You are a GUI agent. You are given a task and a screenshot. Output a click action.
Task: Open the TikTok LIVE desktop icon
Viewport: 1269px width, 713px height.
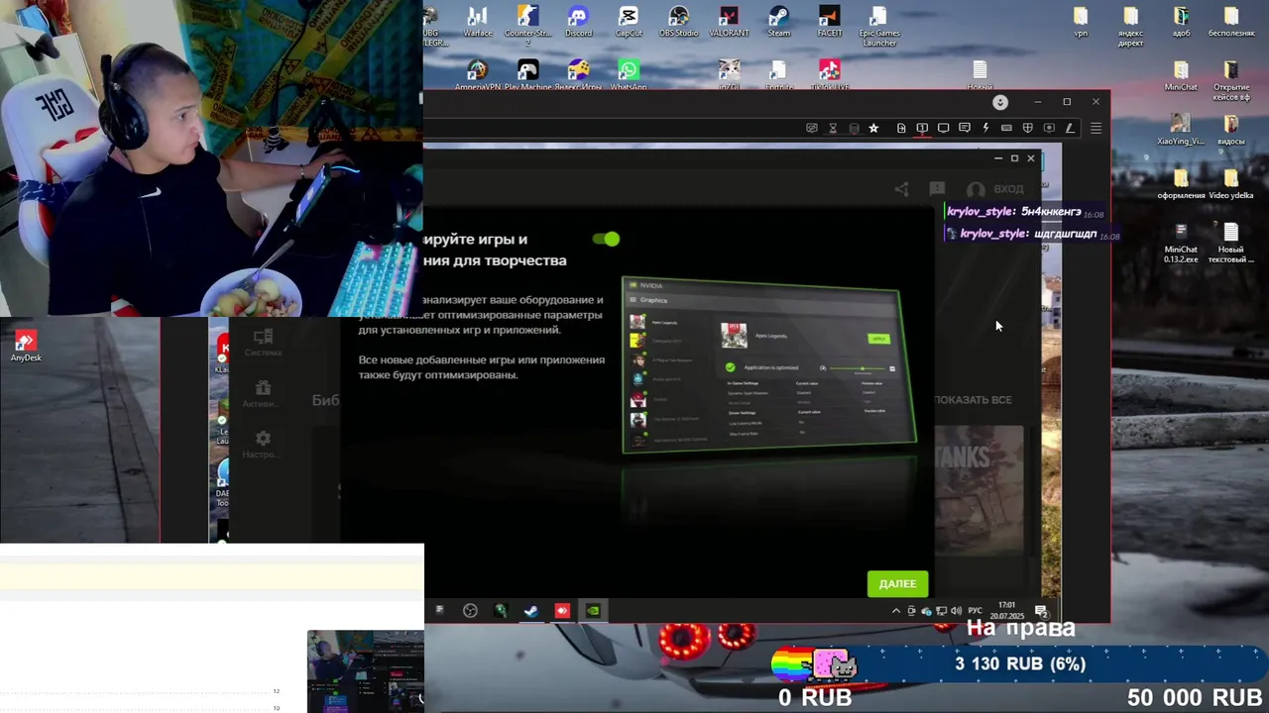(x=830, y=75)
